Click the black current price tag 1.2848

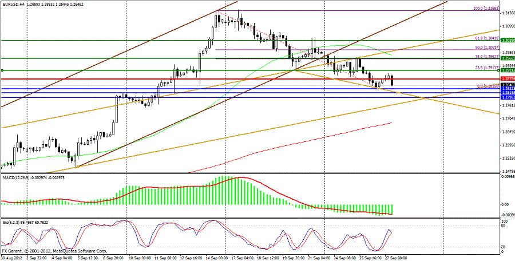[x=507, y=85]
